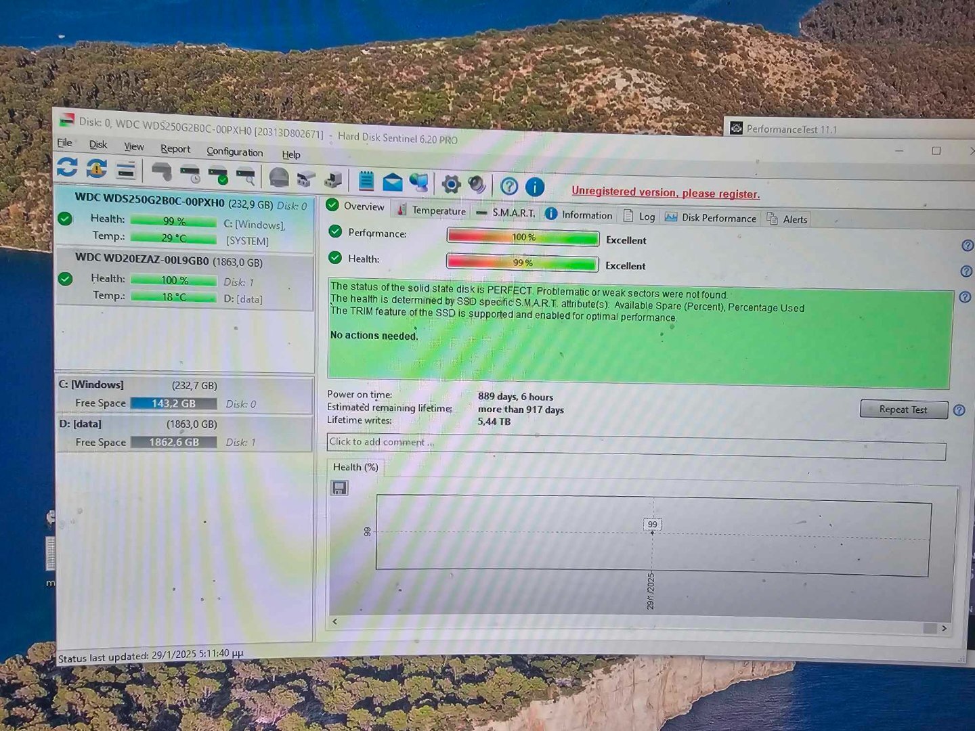Click the graph scroll left arrow

334,621
